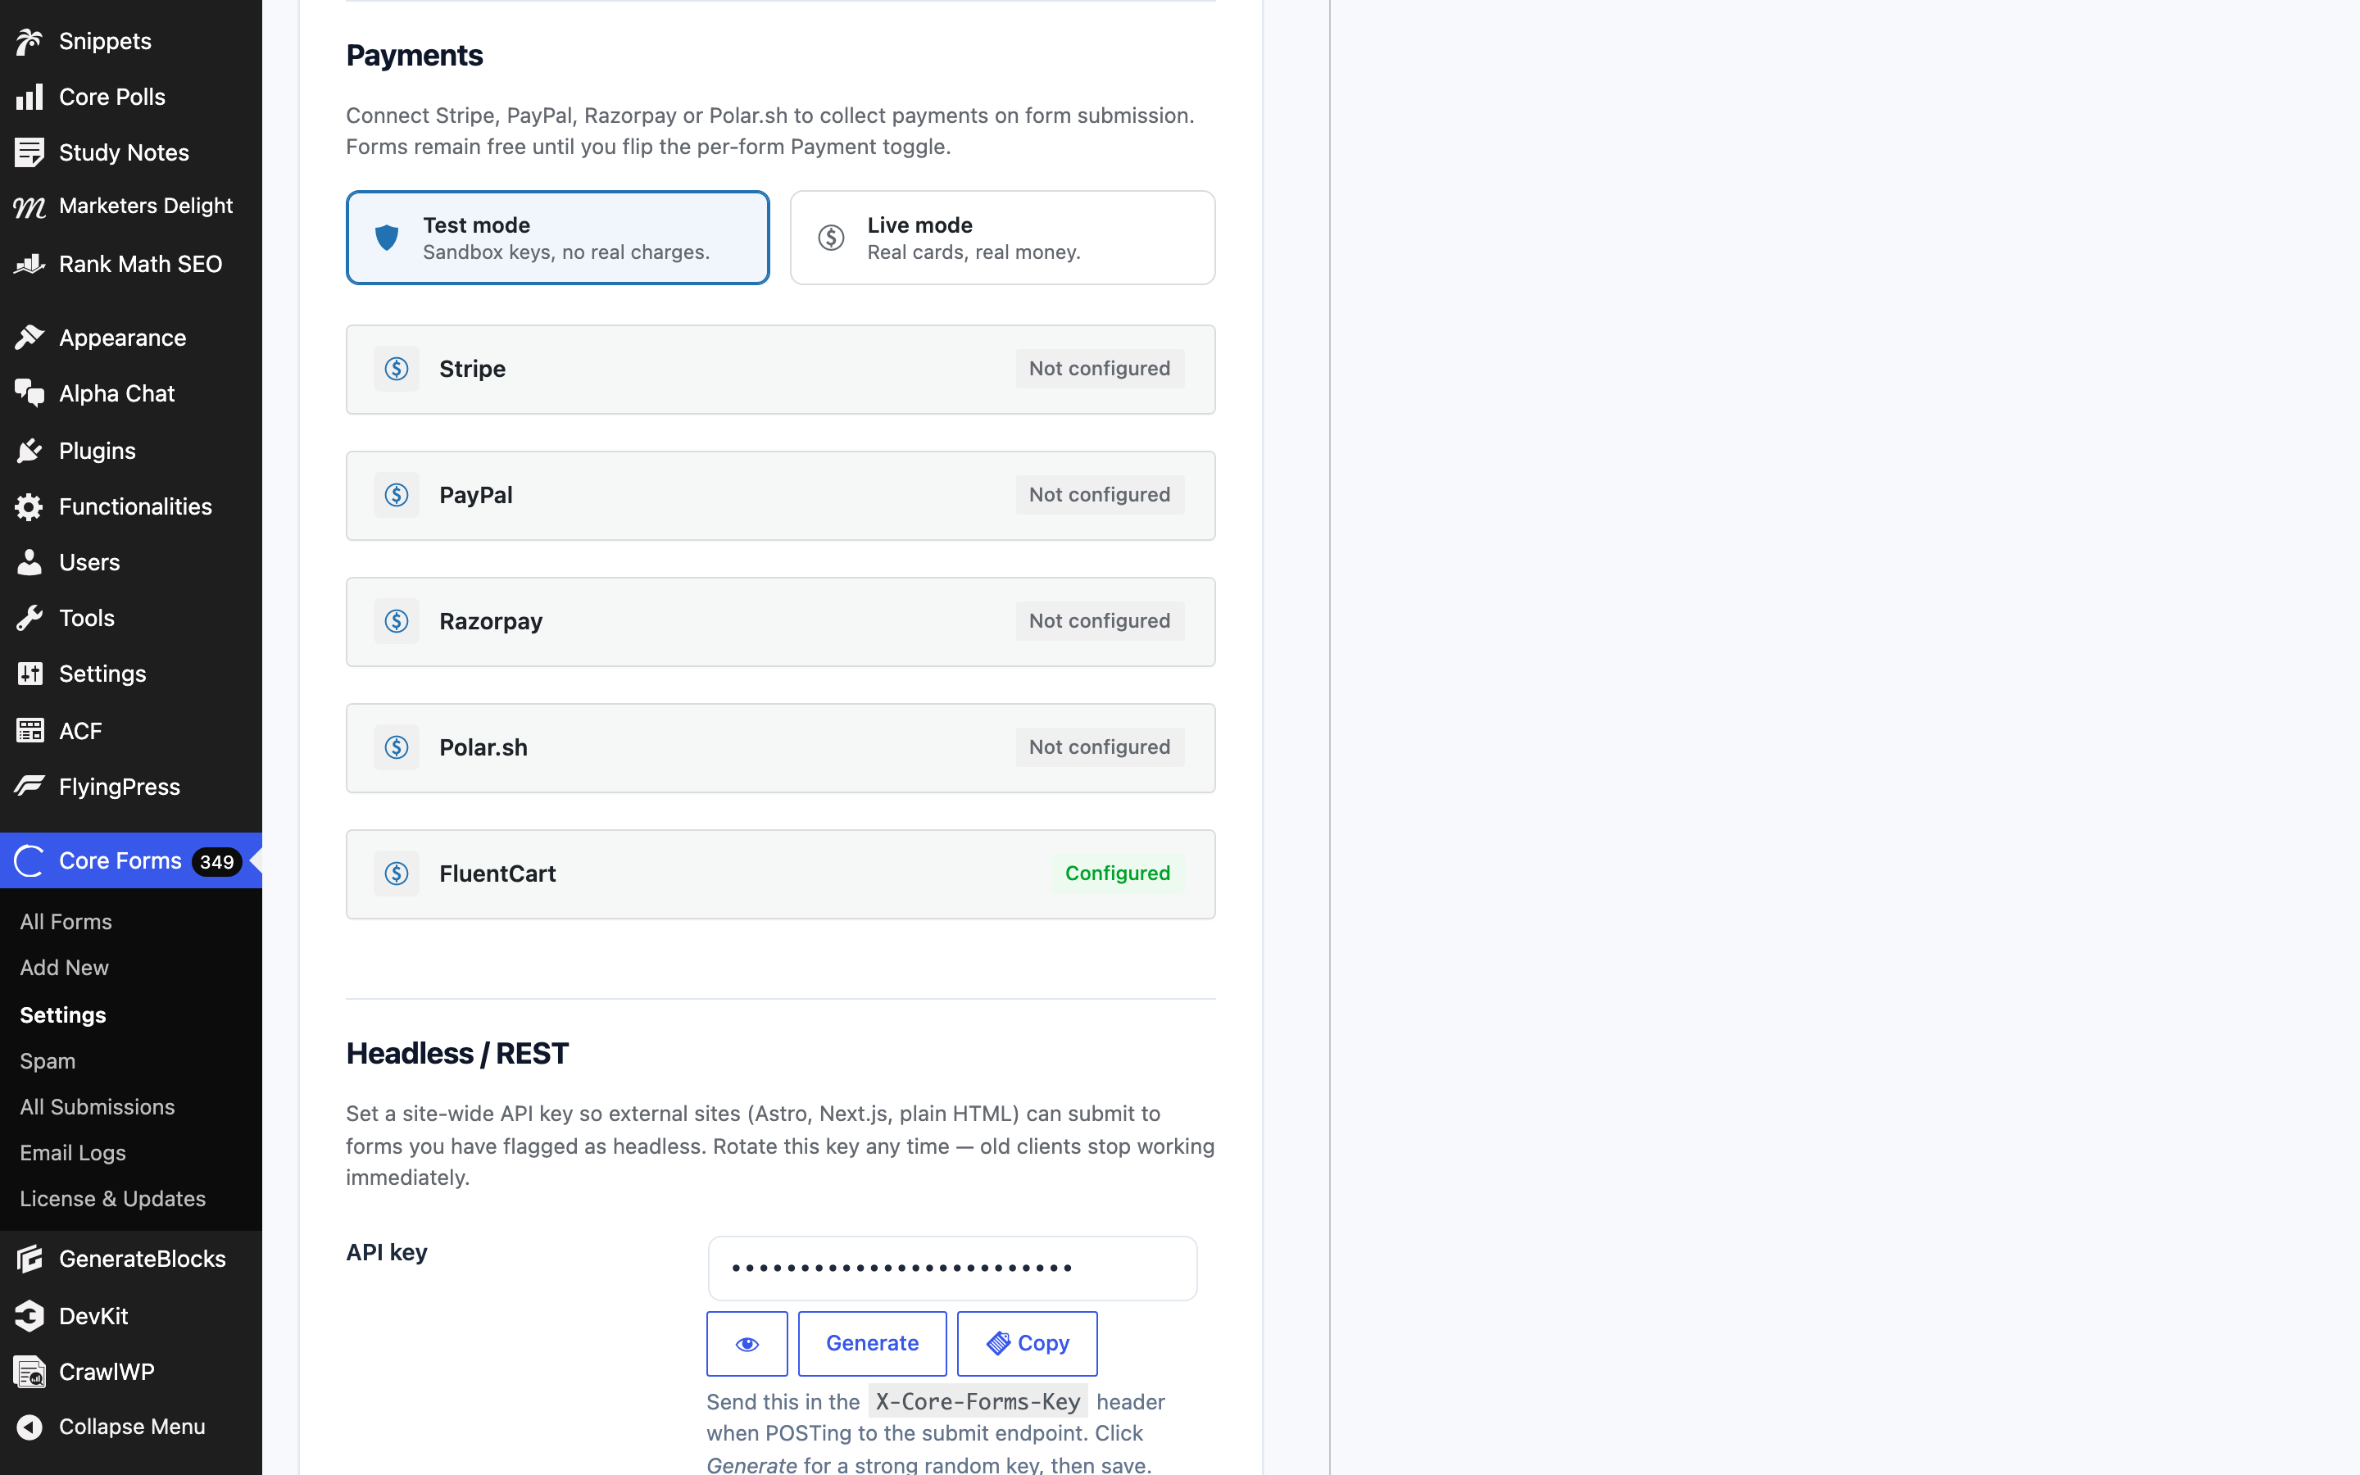The width and height of the screenshot is (2360, 1475).
Task: Open CrawlWP via its sidebar icon
Action: tap(29, 1372)
